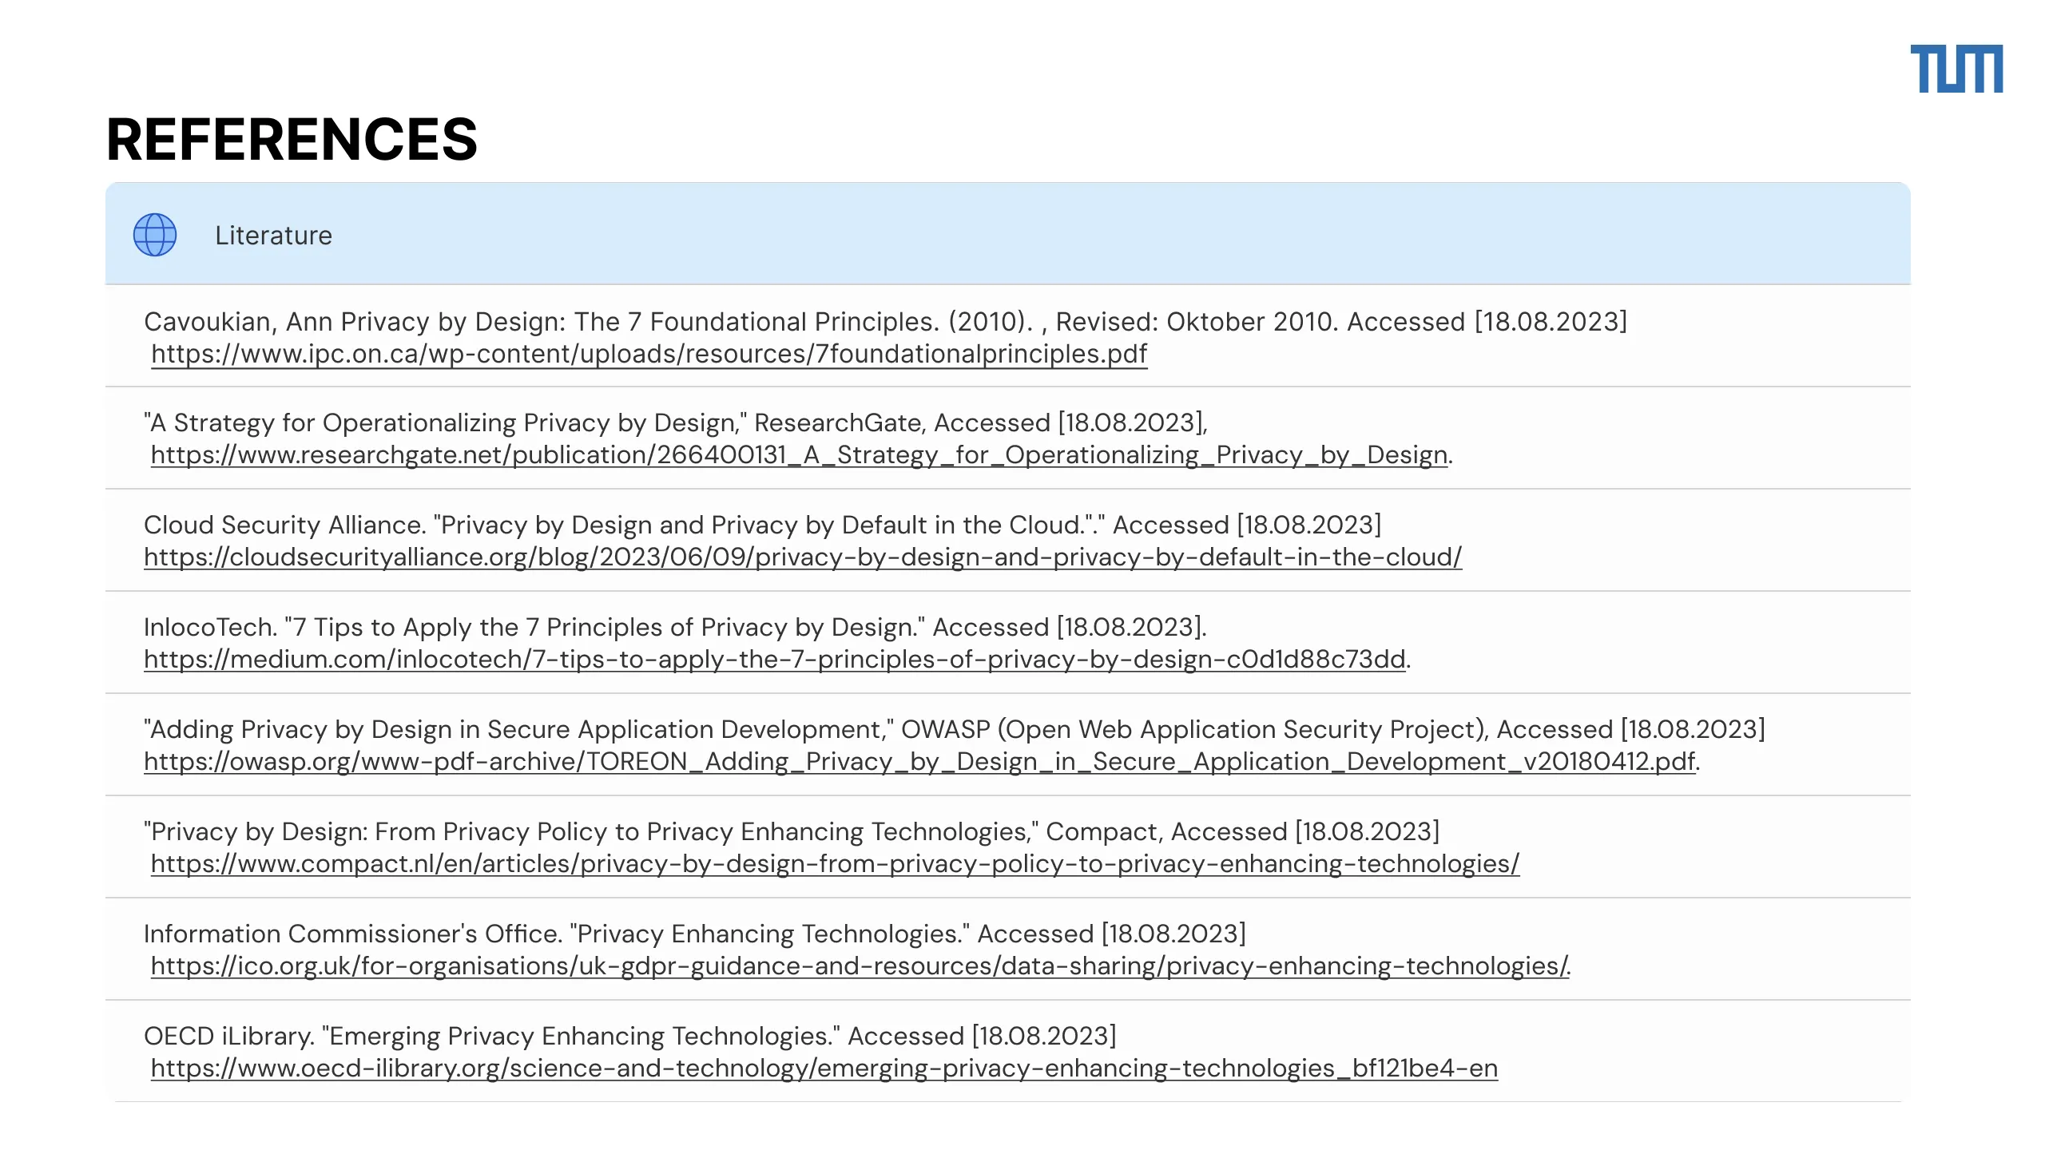The height and width of the screenshot is (1150, 2045).
Task: Click the OECD iLibrary citation text
Action: coord(630,1036)
